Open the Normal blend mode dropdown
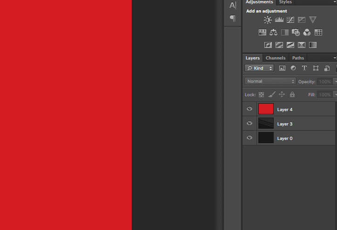 [270, 81]
